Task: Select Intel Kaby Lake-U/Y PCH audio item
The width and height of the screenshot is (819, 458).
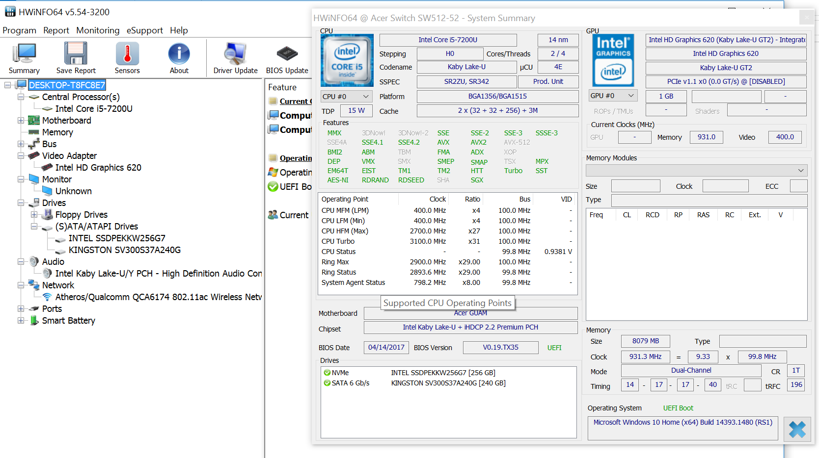Action: tap(159, 273)
